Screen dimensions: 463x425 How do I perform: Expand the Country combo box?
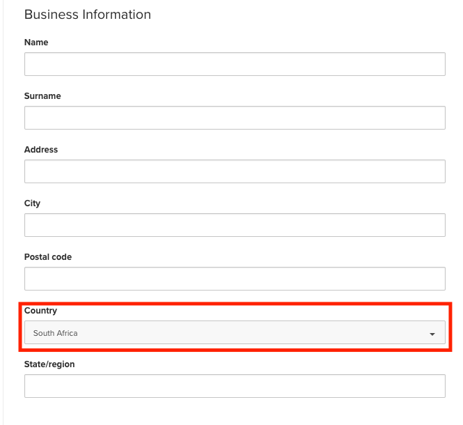point(235,333)
